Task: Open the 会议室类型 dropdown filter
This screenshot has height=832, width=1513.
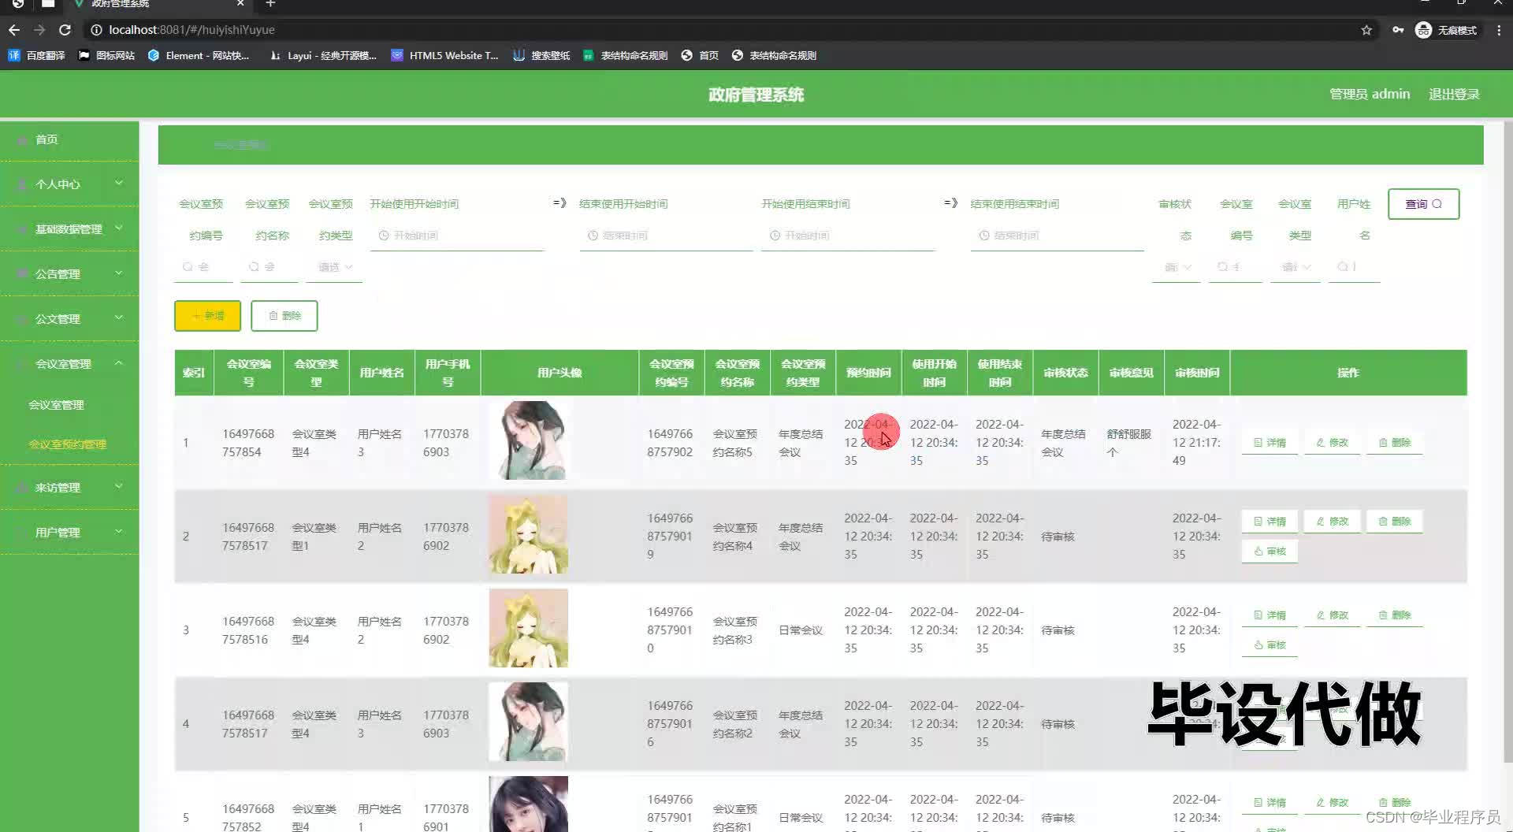Action: click(1295, 267)
